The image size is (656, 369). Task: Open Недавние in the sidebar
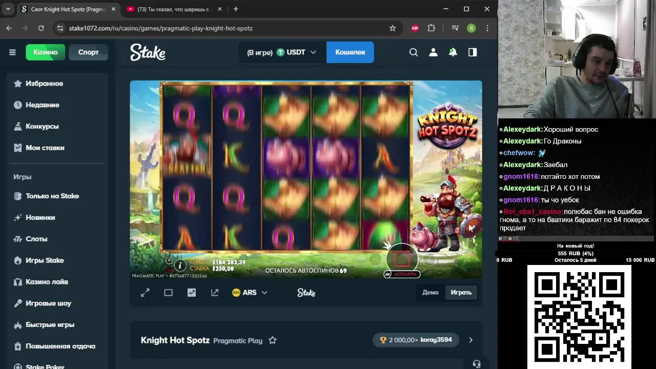57,105
